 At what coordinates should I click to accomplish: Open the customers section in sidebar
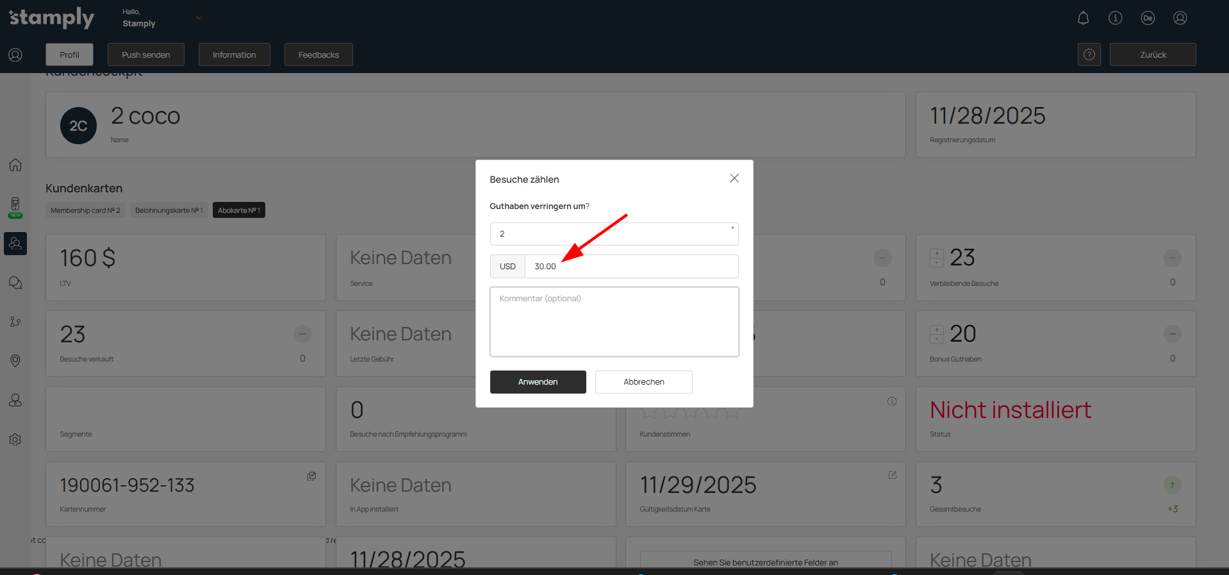click(x=15, y=244)
